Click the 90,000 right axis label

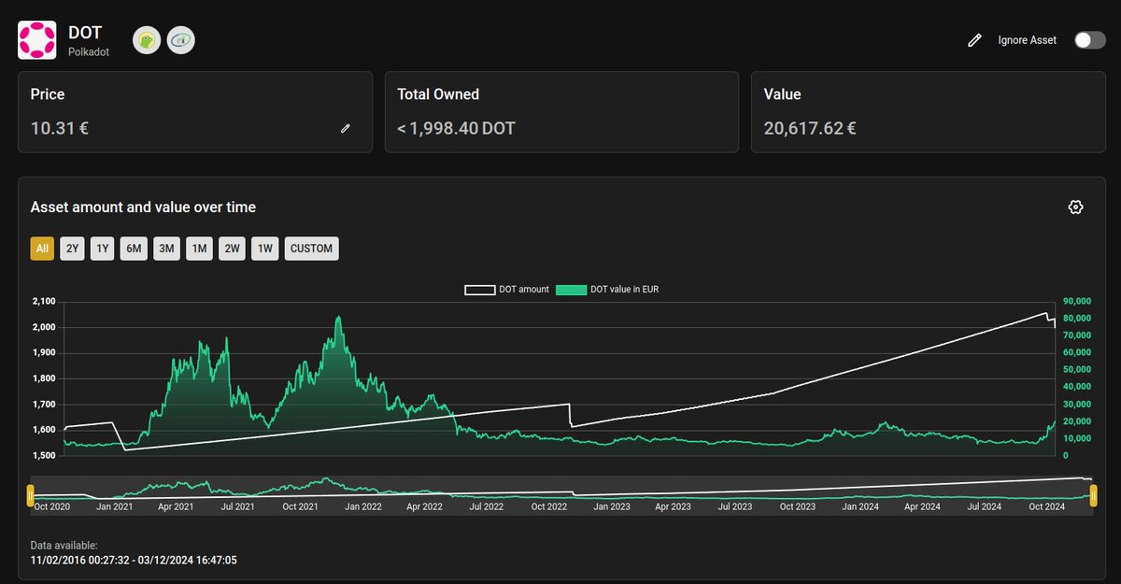[x=1078, y=301]
